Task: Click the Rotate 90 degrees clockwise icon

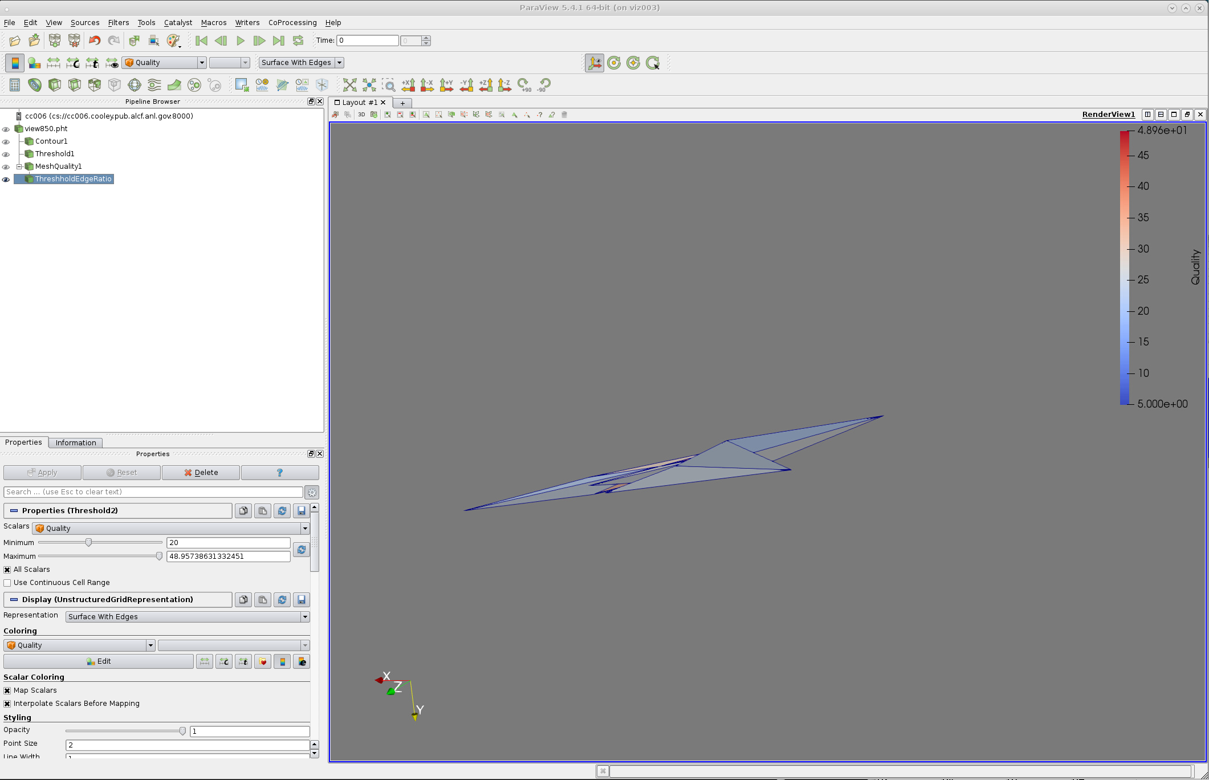Action: (524, 85)
